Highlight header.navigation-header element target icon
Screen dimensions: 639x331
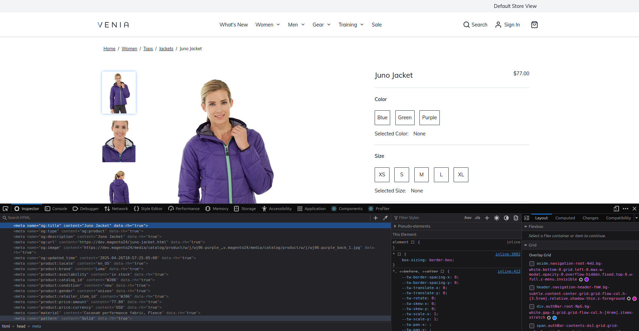click(x=629, y=299)
